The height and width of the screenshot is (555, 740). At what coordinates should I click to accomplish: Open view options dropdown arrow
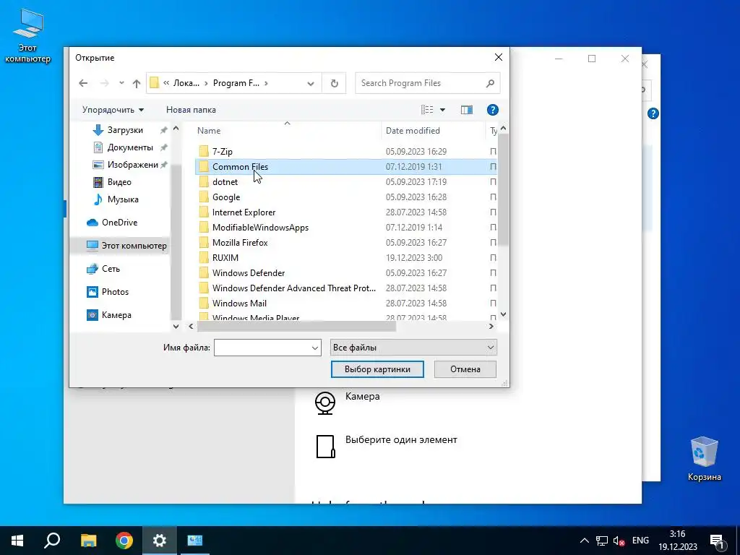click(443, 110)
